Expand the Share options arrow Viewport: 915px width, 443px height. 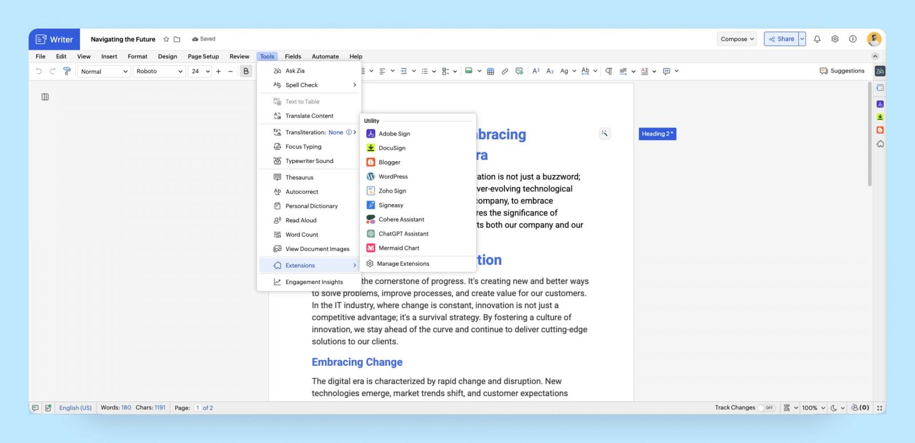[x=802, y=39]
